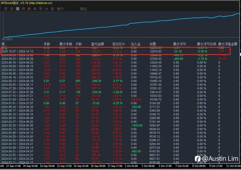
Task: Select the 2024.10.07 ~ 2024.10.13 week row
Action: (x=116, y=51)
